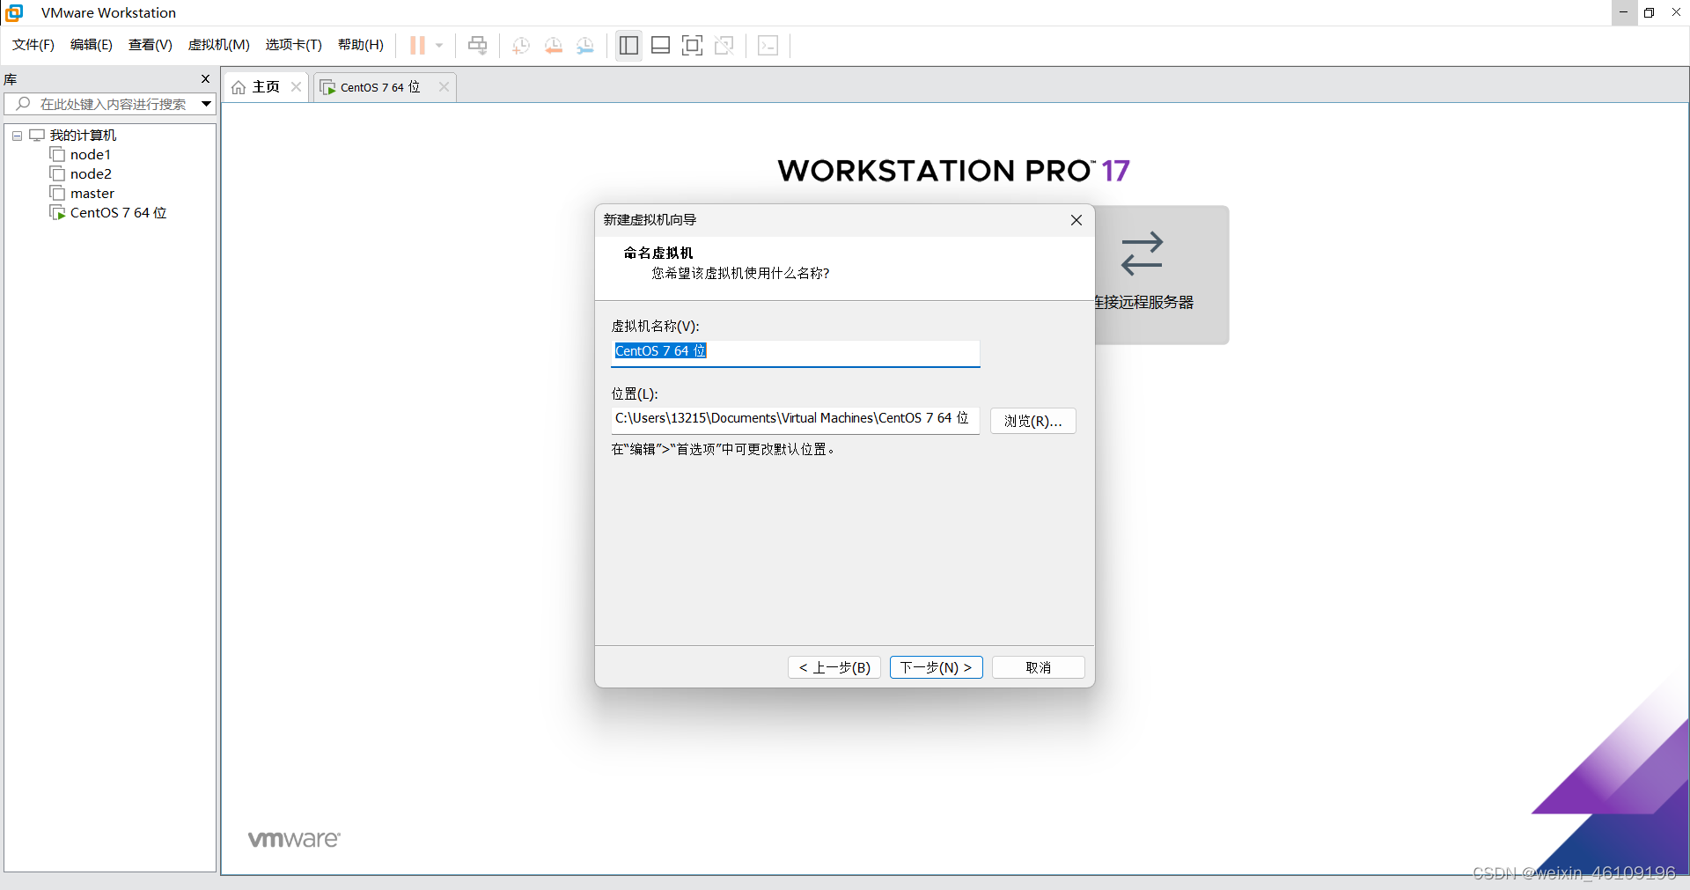Close the CentOS 7 64 位 tab
Viewport: 1690px width, 890px height.
coord(445,87)
